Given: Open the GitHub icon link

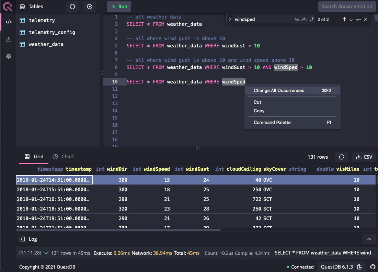Looking at the screenshot, I should (x=373, y=267).
